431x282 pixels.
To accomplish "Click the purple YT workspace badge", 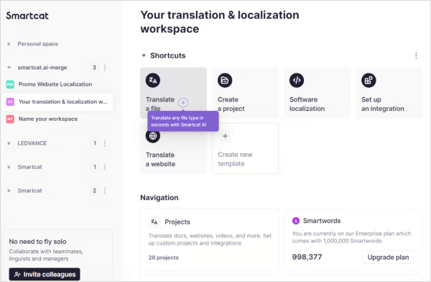I will coord(10,102).
